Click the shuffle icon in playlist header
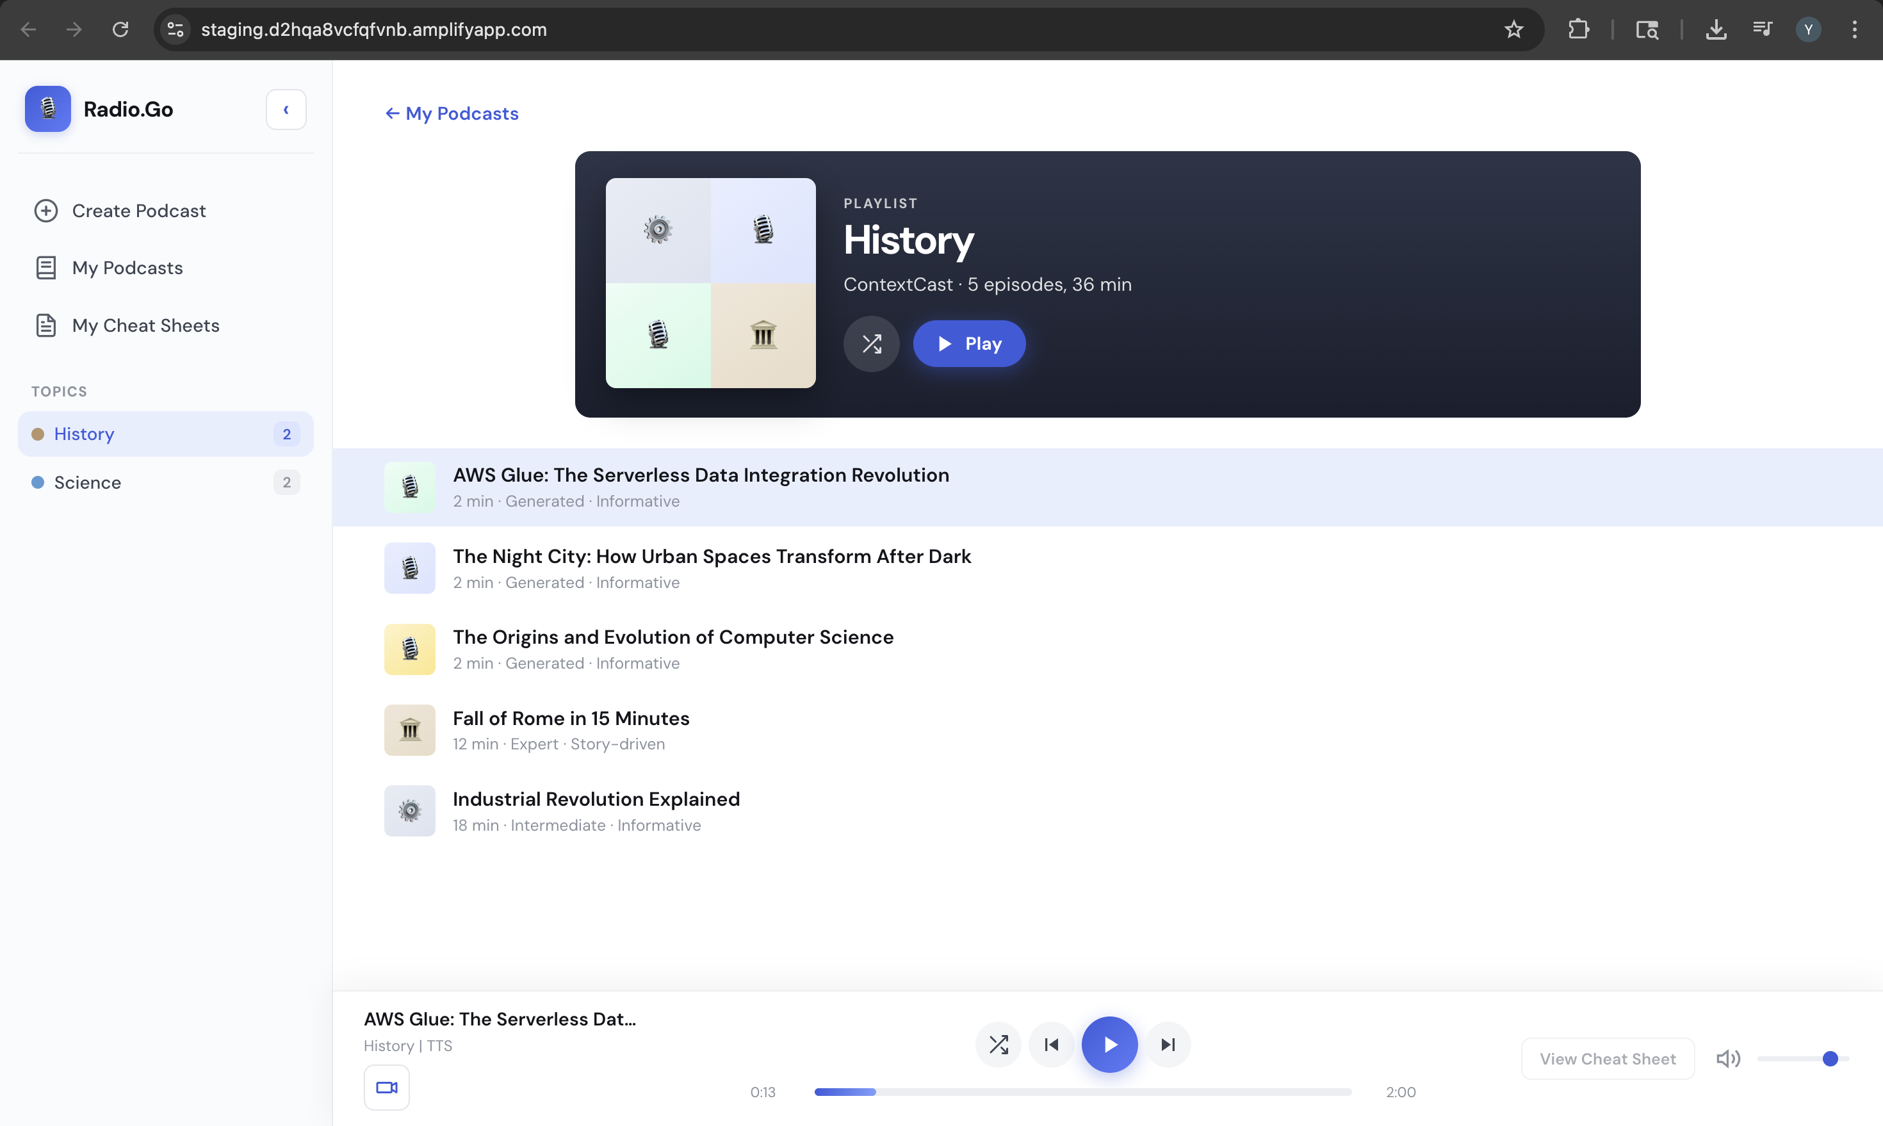The height and width of the screenshot is (1126, 1883). click(871, 344)
